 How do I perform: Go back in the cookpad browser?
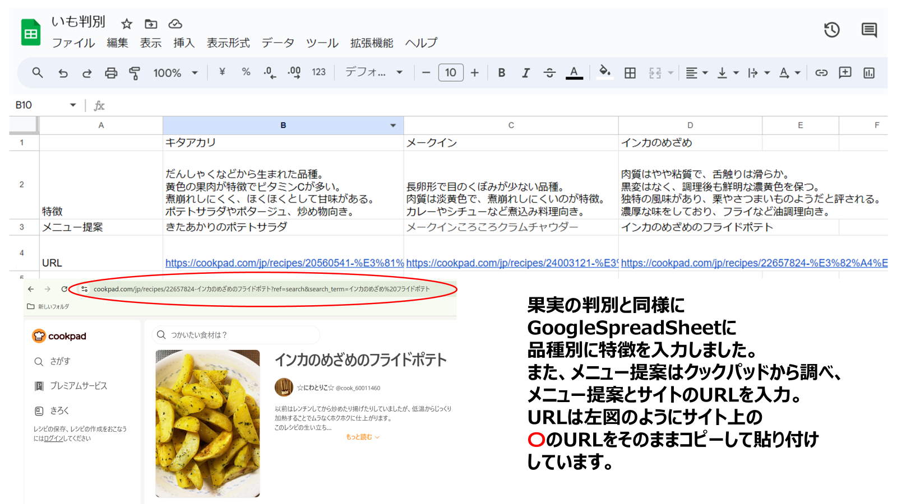tap(31, 289)
